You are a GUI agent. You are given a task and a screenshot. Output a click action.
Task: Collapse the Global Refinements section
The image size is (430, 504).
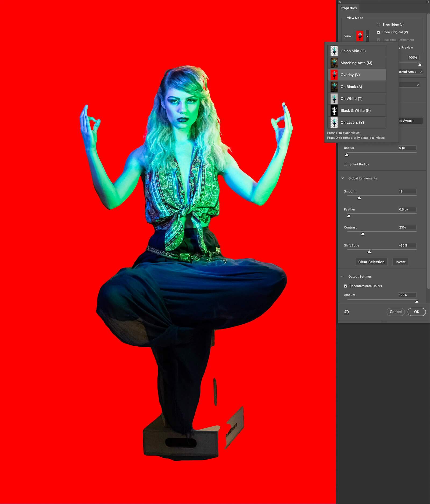342,178
